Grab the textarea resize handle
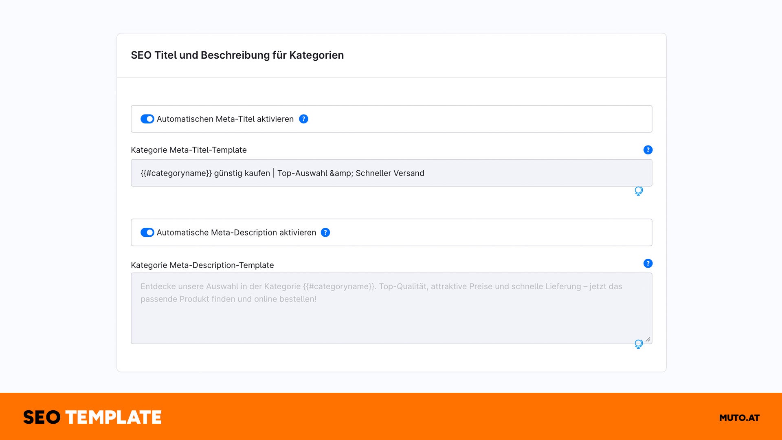Viewport: 782px width, 440px height. tap(648, 340)
